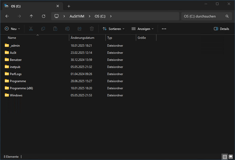Click the _admin folder icon

tap(7, 46)
